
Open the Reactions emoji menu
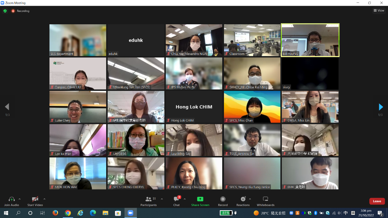[x=243, y=199]
